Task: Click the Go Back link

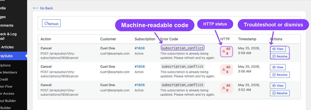Action: click(x=43, y=8)
